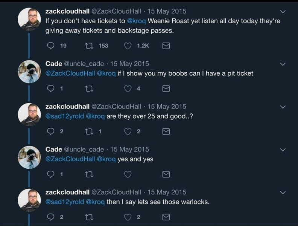Send the Weenie Roast tweet via direct message
The image size is (298, 226).
(166, 46)
